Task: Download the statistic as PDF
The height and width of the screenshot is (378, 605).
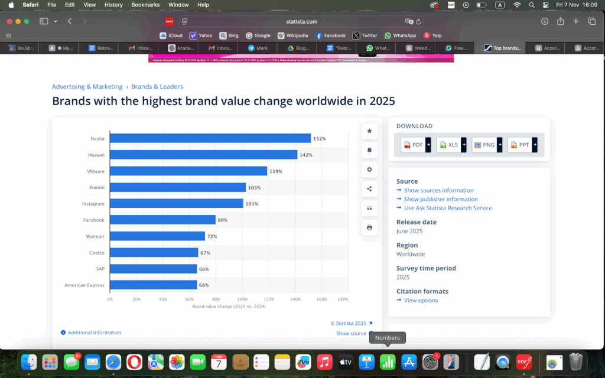Action: coord(414,144)
